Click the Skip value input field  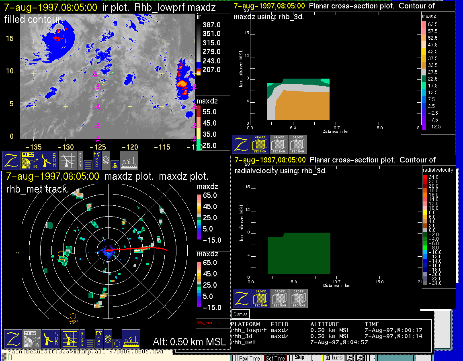314,358
